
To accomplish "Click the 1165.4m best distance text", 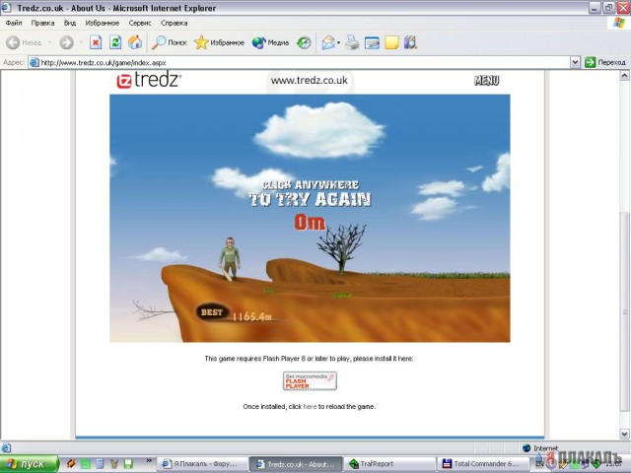I will (x=252, y=316).
